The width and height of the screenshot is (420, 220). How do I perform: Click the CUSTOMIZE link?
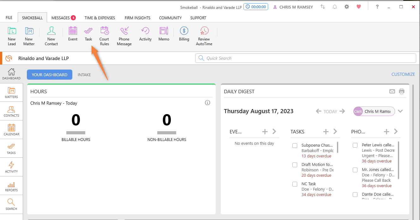403,74
